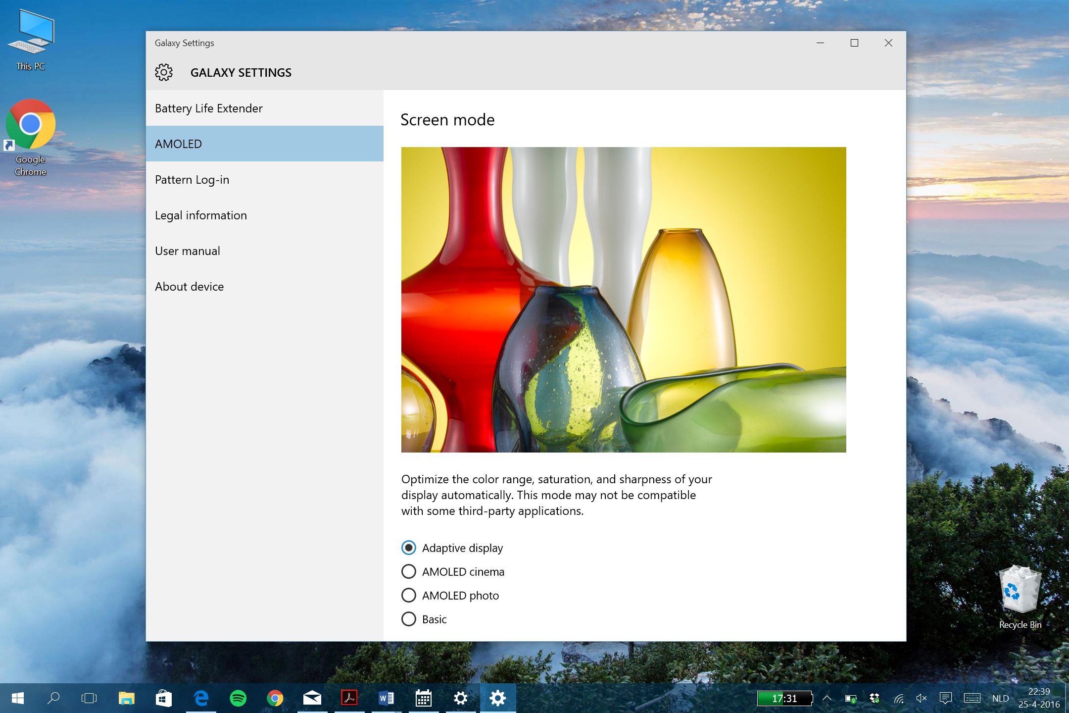Click the glass vases preview image

click(x=624, y=300)
